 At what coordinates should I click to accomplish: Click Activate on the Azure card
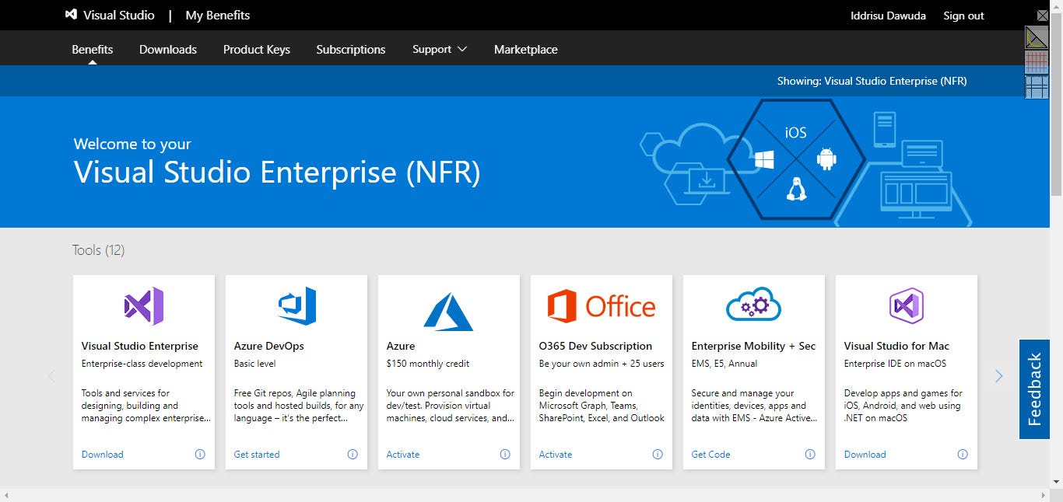[403, 455]
